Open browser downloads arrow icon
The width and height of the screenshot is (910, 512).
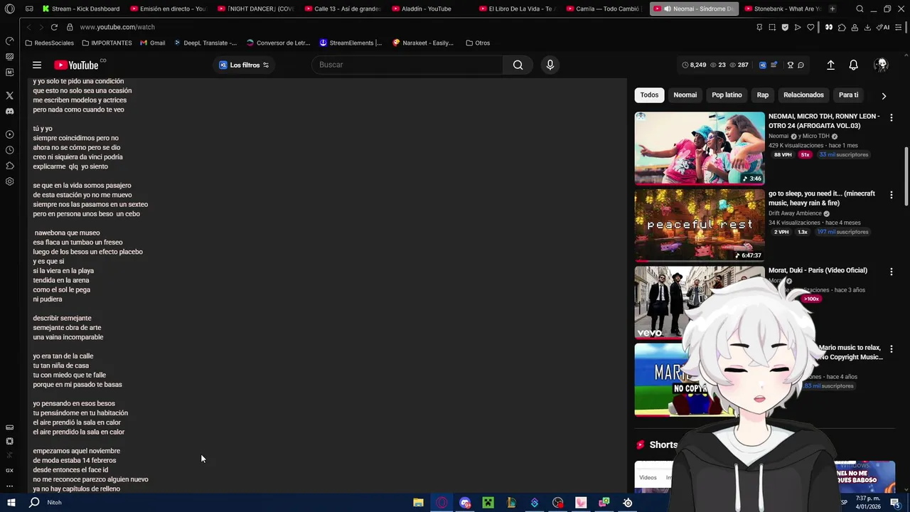[867, 27]
